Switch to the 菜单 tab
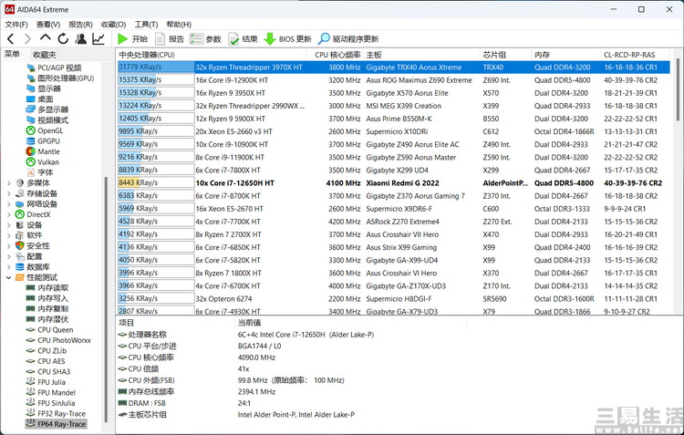This screenshot has height=435, width=684. (x=12, y=54)
